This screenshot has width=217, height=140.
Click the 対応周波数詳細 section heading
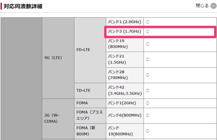(x=23, y=6)
